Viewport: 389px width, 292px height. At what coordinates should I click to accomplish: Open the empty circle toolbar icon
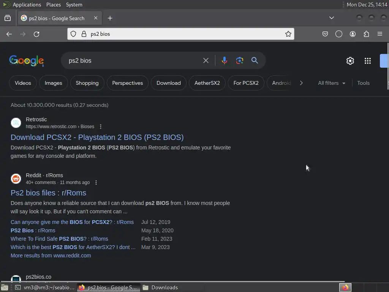pyautogui.click(x=338, y=34)
